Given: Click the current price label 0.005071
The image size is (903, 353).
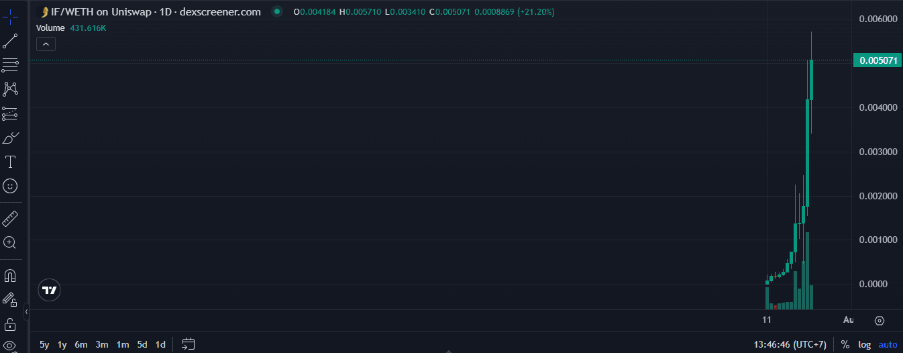Looking at the screenshot, I should (877, 60).
